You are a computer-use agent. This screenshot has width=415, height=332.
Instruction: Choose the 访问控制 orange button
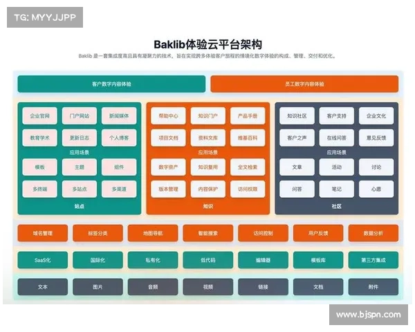(263, 233)
